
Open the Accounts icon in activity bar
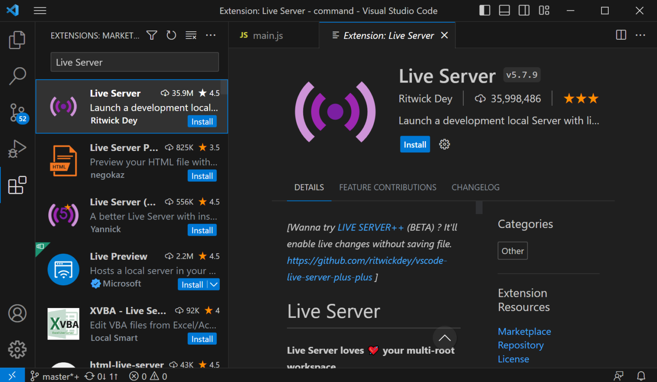(x=17, y=313)
